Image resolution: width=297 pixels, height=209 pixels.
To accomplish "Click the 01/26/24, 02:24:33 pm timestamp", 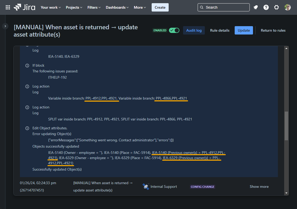I will [x=38, y=183].
